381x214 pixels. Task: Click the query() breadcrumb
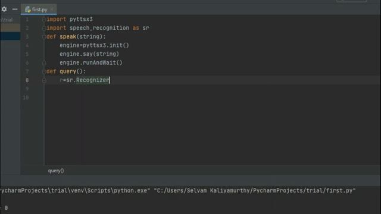56,171
